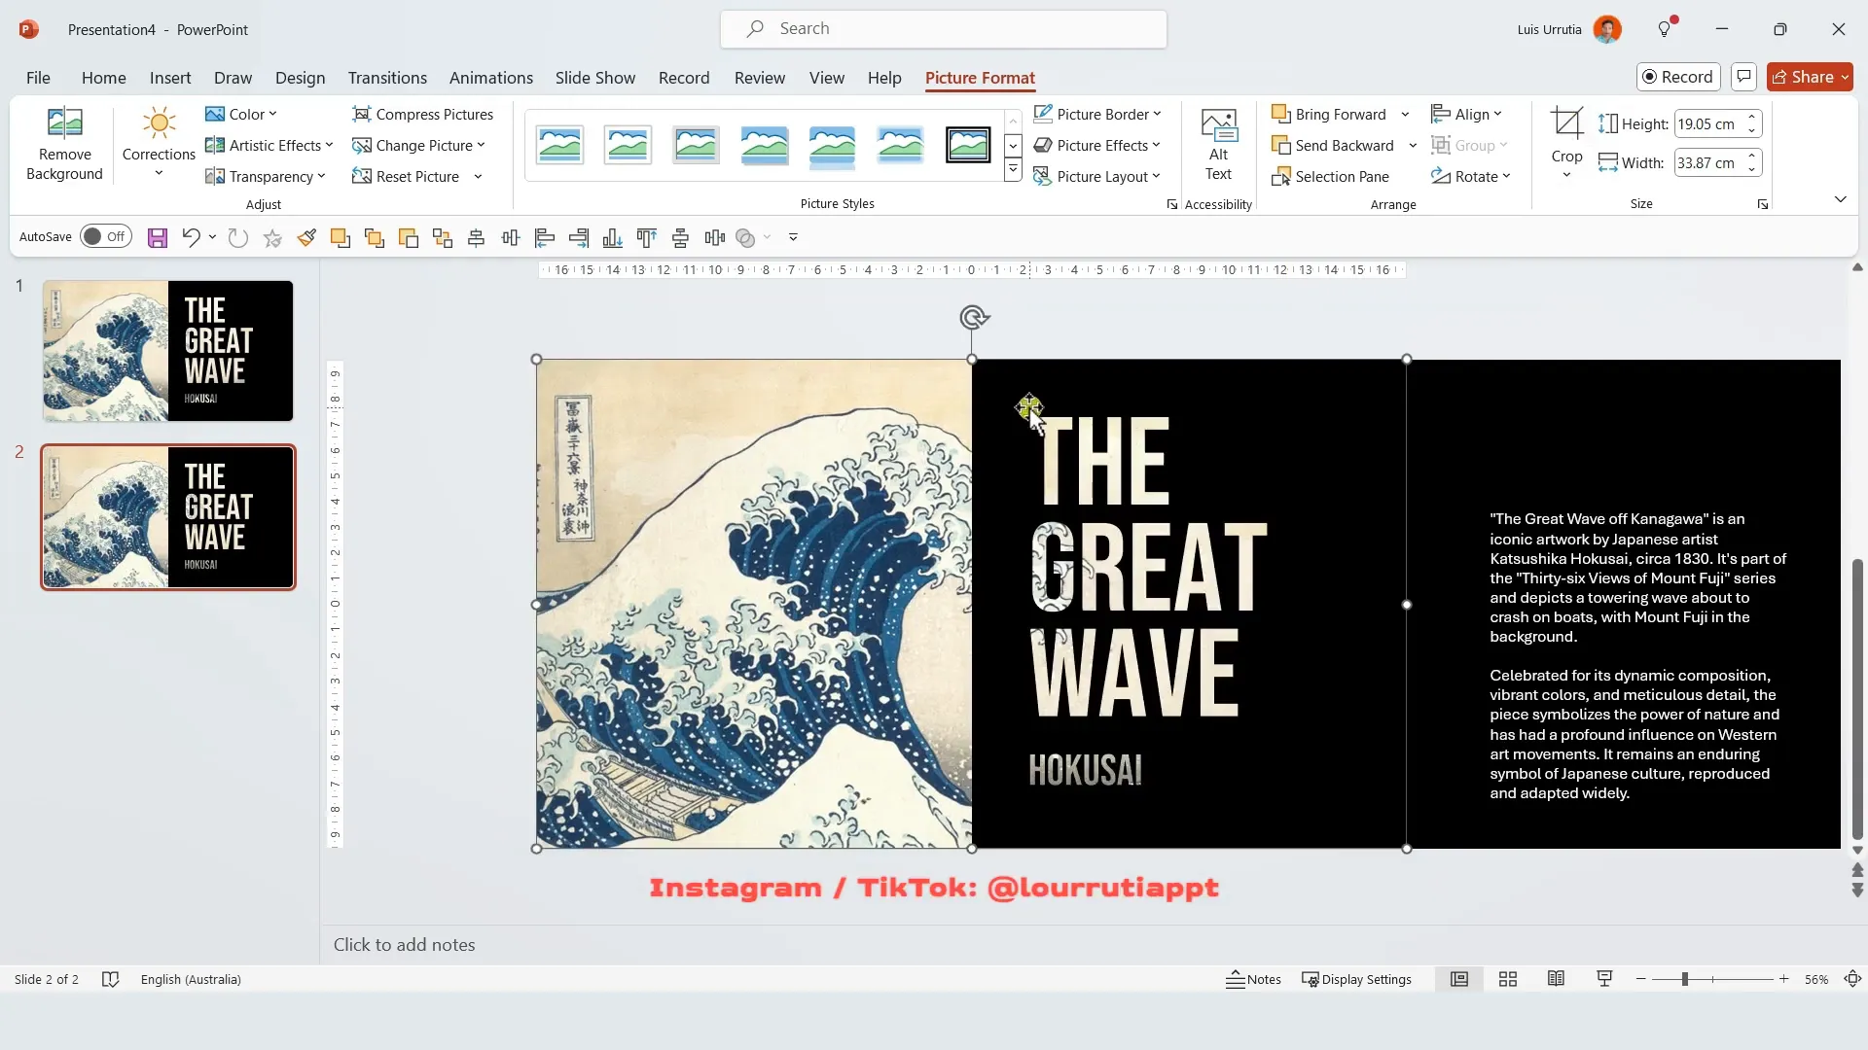Click Align Bottom in the Quick Access Toolbar
This screenshot has width=1868, height=1050.
613,237
